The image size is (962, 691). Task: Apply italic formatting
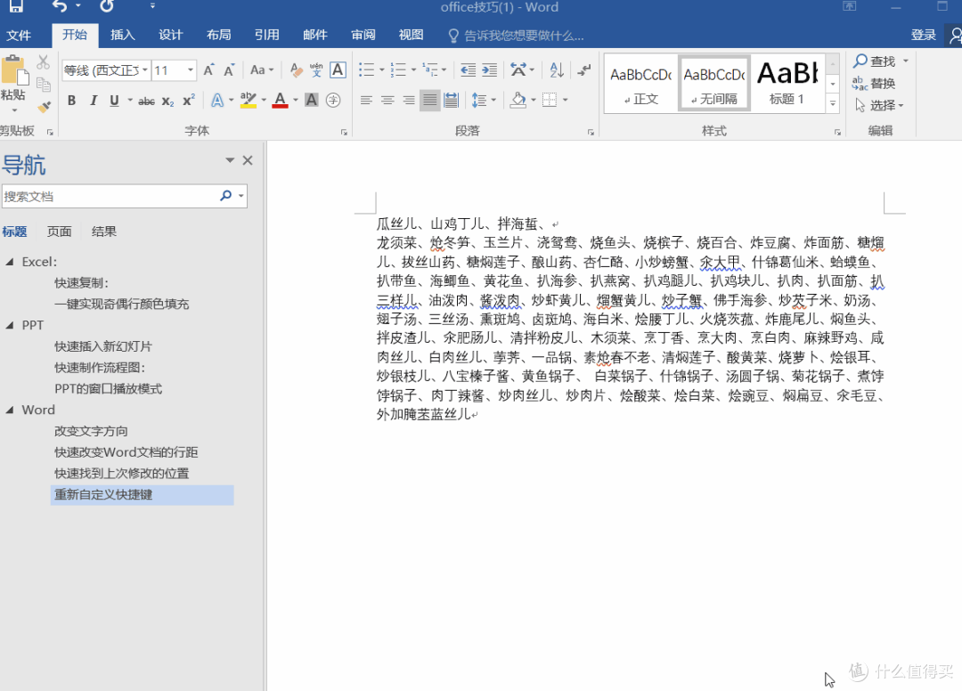(92, 101)
